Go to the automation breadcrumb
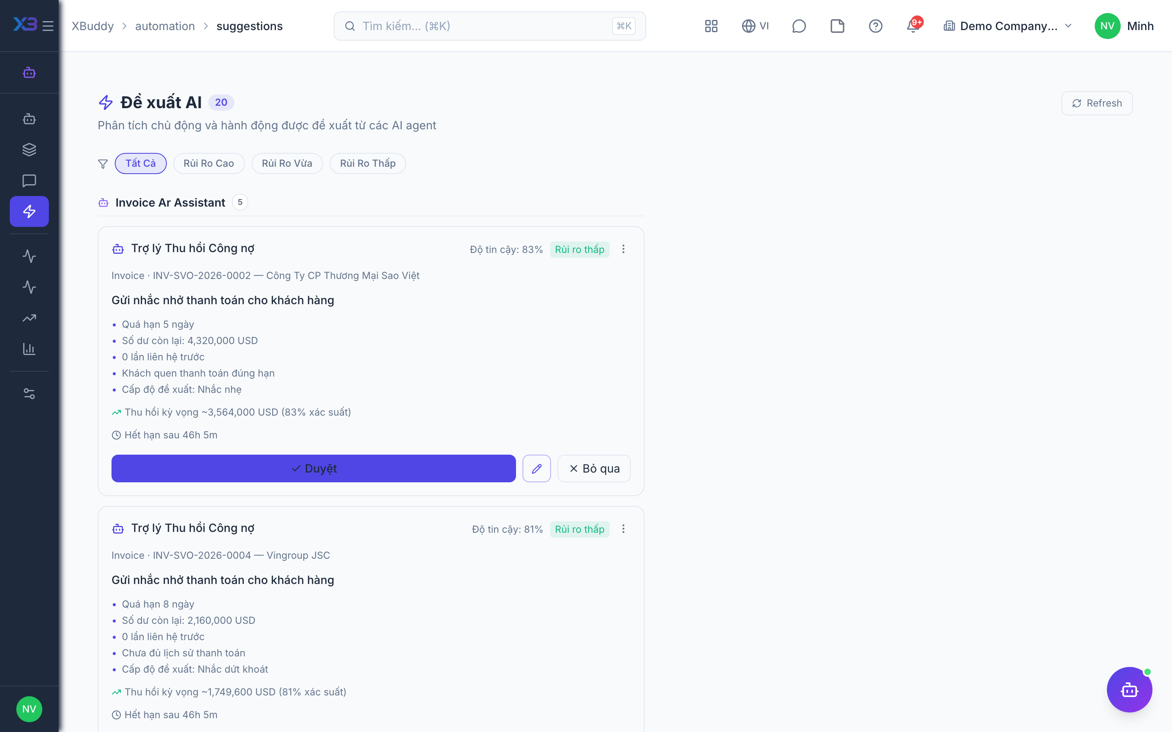 point(165,26)
